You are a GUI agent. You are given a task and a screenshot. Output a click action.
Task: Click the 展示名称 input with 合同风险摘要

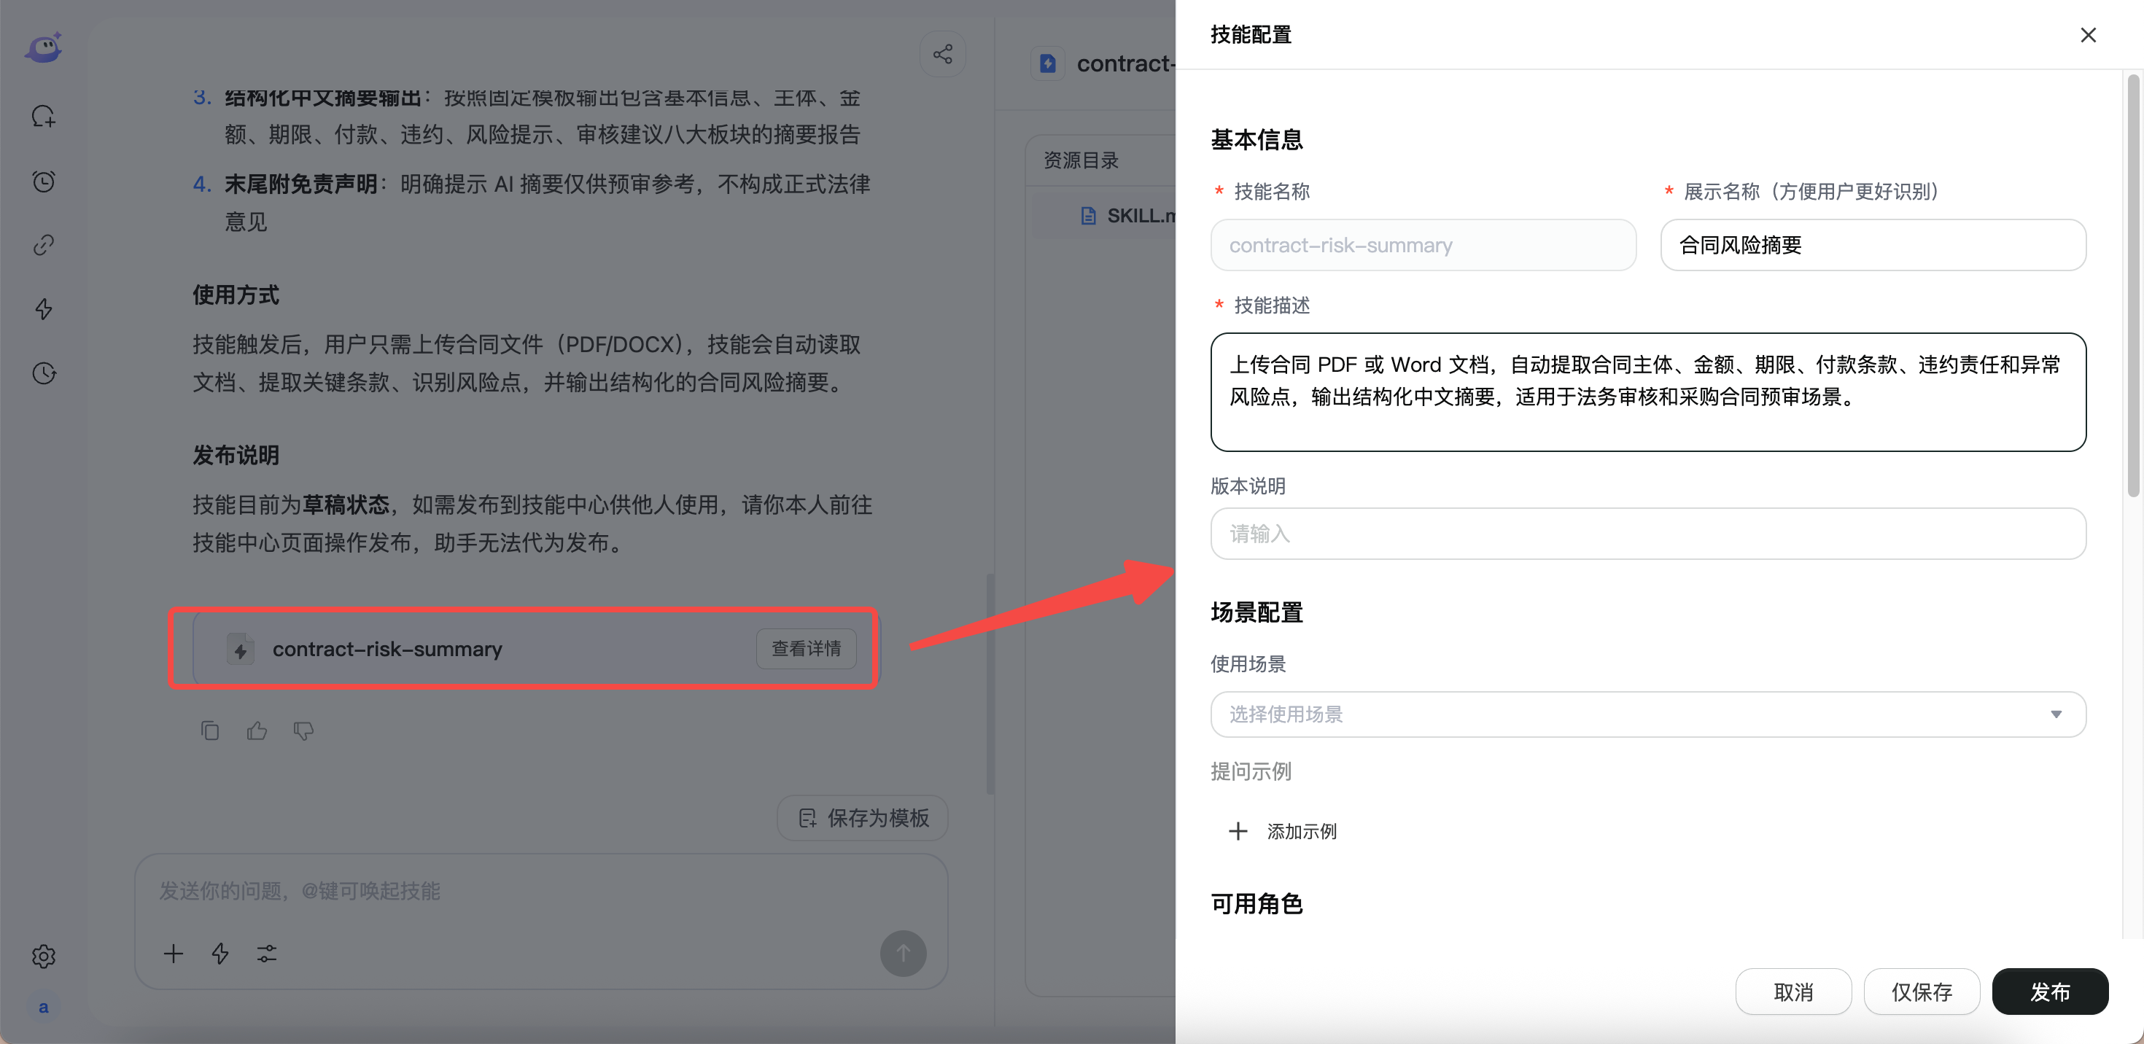click(1873, 244)
